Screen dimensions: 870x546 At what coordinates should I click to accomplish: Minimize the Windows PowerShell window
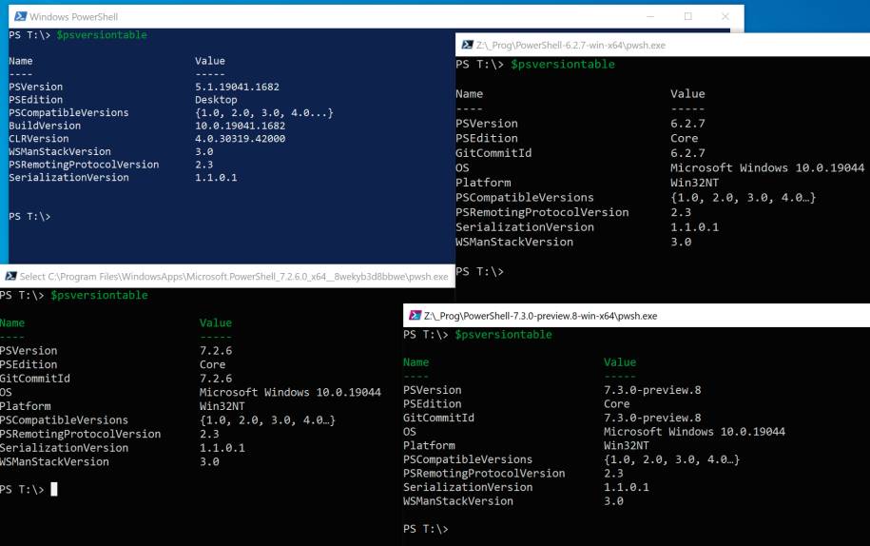(x=650, y=17)
